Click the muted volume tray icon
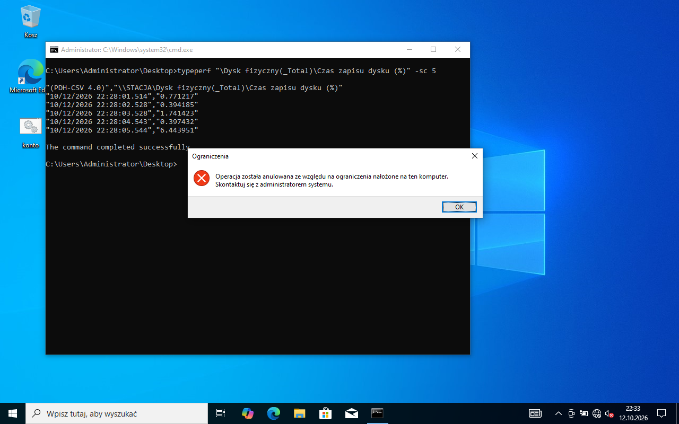The image size is (679, 424). [609, 413]
